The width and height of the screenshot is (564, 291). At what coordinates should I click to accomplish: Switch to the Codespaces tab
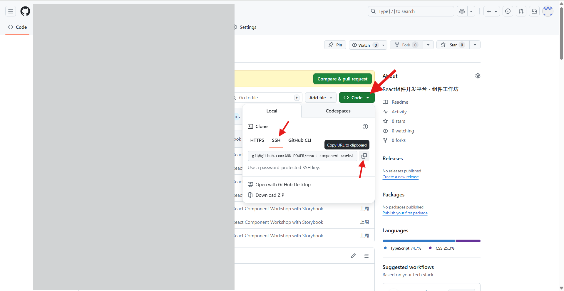(338, 111)
